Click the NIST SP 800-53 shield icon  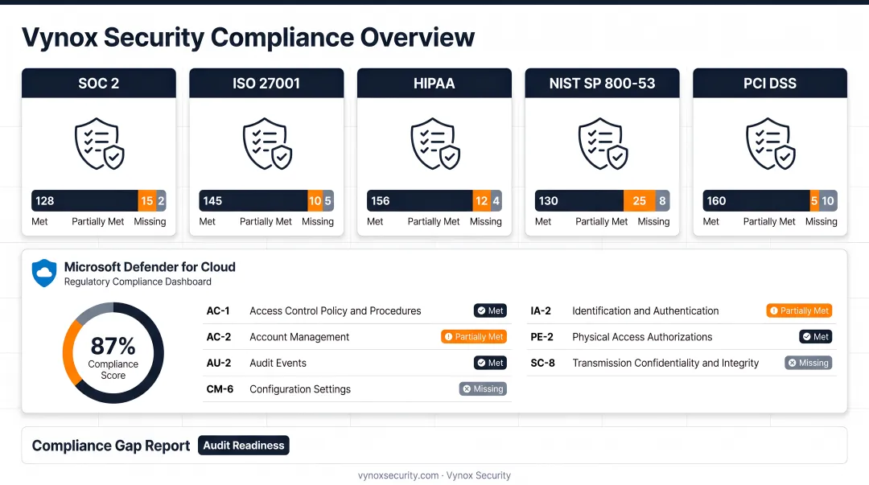603,143
